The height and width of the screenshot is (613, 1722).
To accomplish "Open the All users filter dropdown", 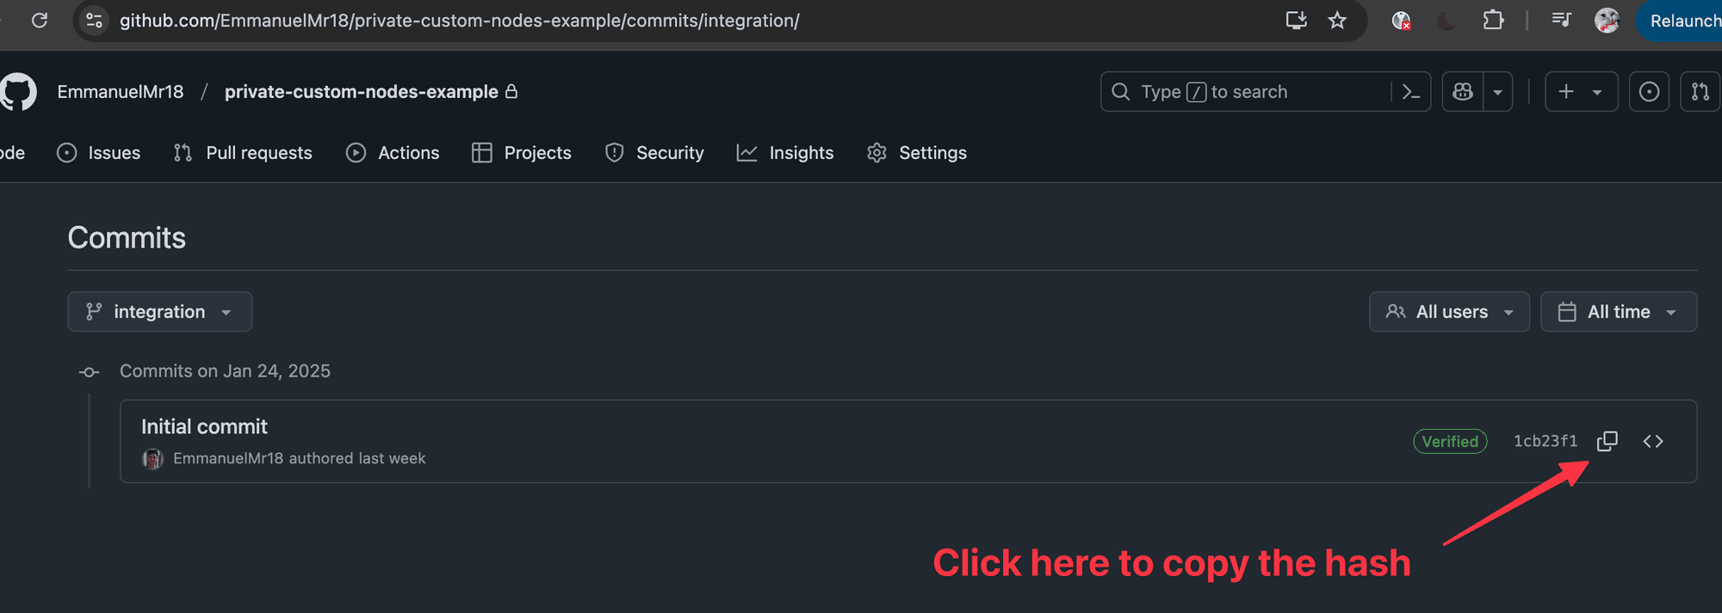I will (1449, 311).
